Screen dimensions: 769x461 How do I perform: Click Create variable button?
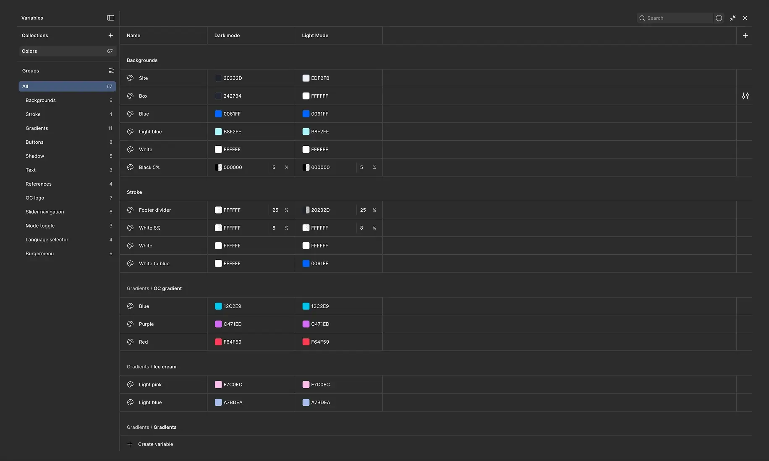[150, 444]
